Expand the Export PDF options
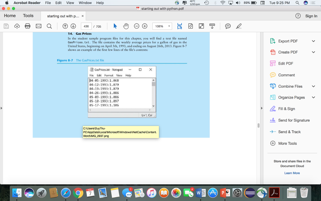Viewport: 321px width, 201px height. pyautogui.click(x=313, y=41)
